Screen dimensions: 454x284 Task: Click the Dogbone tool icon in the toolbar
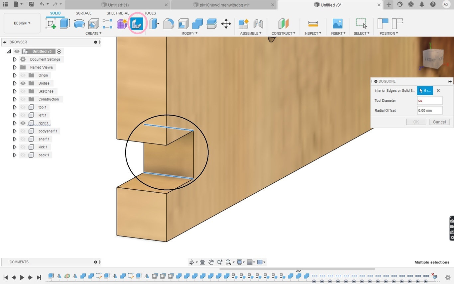tap(137, 24)
